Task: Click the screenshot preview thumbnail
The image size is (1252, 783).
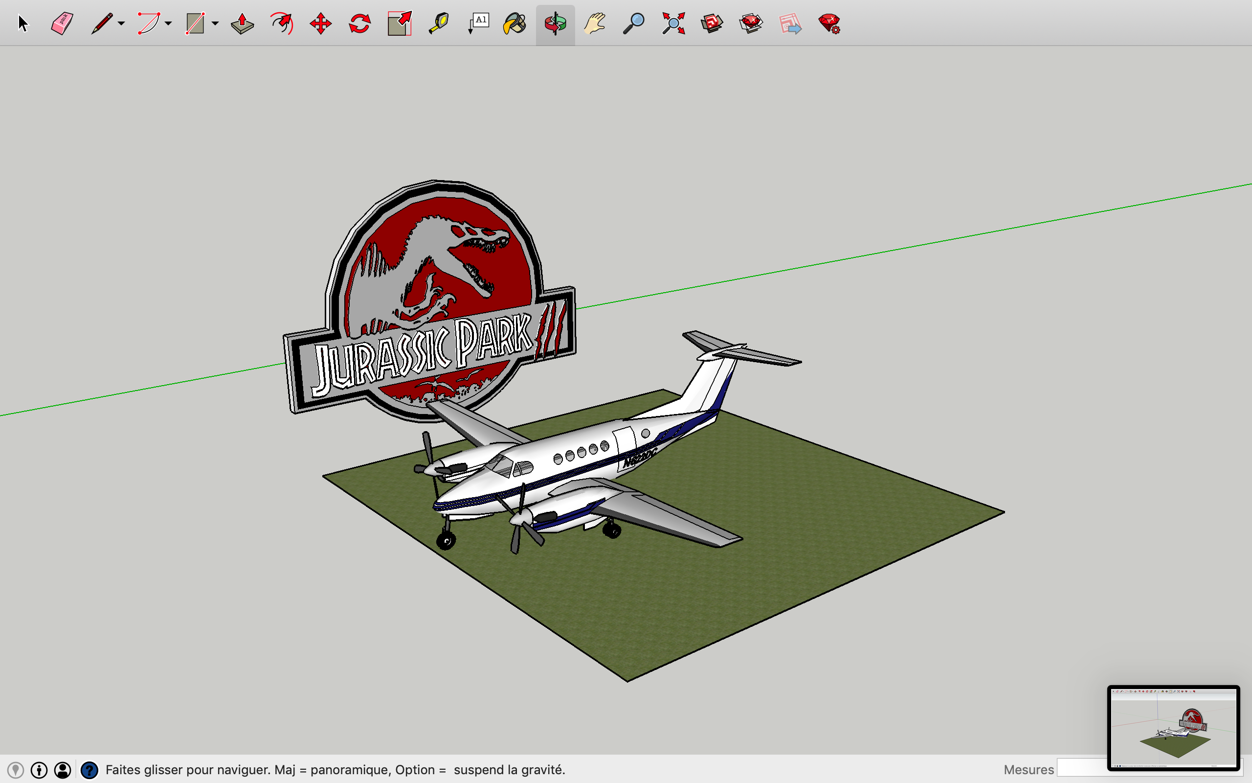Action: pos(1173,728)
